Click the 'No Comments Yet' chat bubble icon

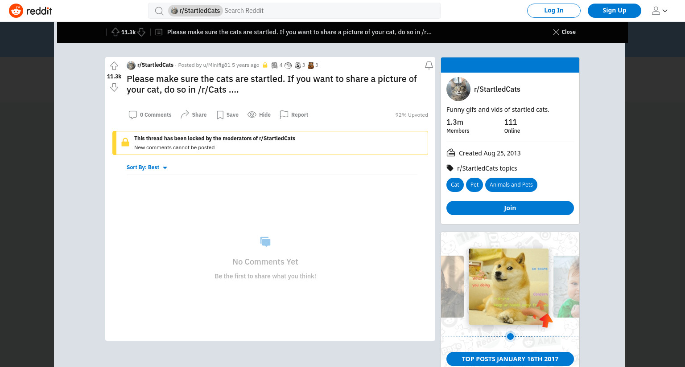click(265, 242)
